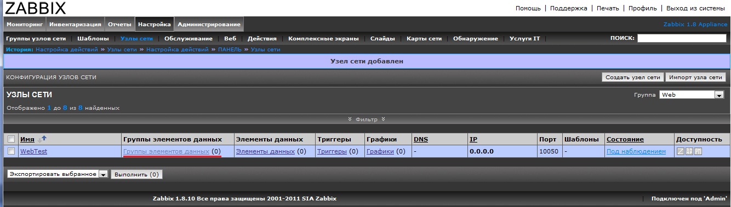Click the Импорт узла сети button

pyautogui.click(x=696, y=78)
